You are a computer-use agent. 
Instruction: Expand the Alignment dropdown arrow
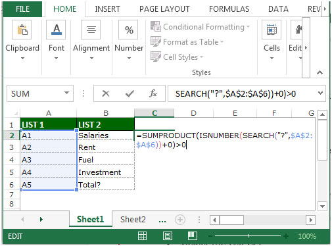click(x=91, y=58)
